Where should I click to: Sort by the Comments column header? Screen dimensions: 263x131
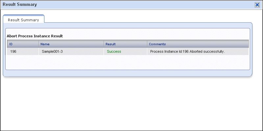pos(198,44)
